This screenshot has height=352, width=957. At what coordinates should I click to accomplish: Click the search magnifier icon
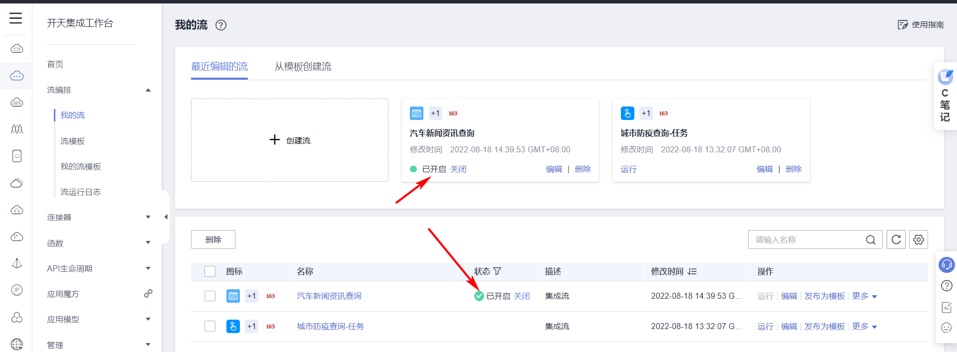click(871, 239)
